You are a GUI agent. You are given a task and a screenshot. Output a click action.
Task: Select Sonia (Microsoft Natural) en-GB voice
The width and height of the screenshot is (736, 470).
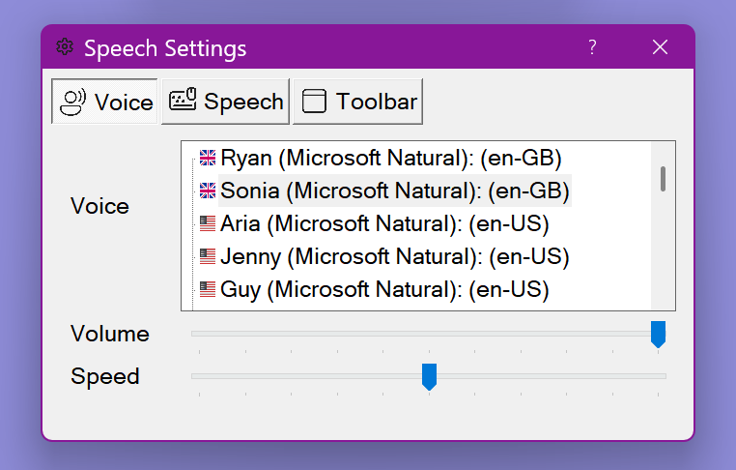tap(395, 191)
